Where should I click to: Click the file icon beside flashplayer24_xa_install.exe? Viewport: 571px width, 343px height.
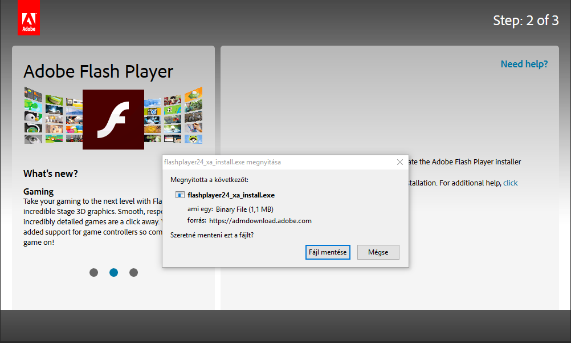[x=180, y=195]
